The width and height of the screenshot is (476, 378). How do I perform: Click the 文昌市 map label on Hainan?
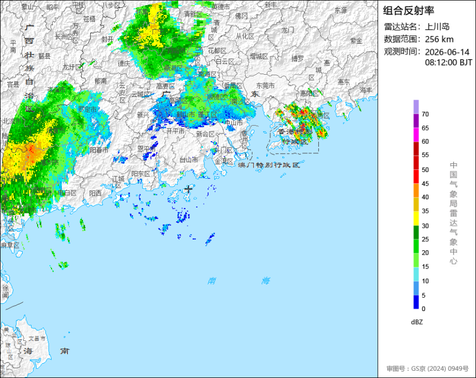[37, 338]
